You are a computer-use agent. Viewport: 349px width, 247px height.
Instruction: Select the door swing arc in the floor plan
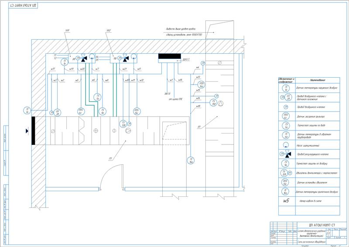111,176
